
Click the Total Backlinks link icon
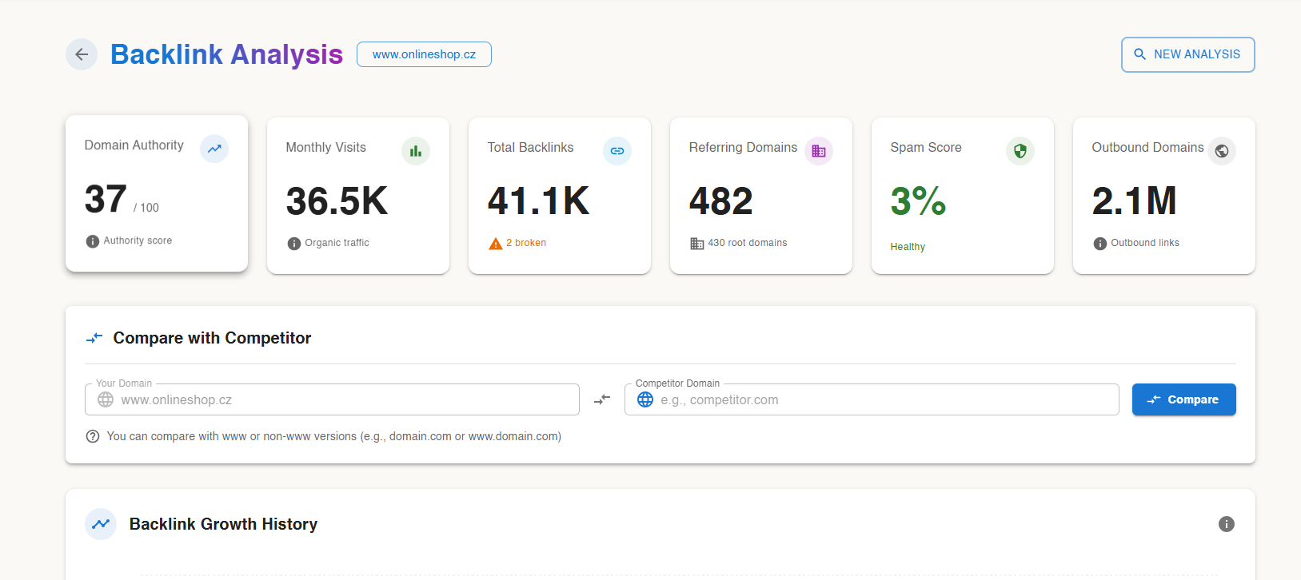coord(617,151)
